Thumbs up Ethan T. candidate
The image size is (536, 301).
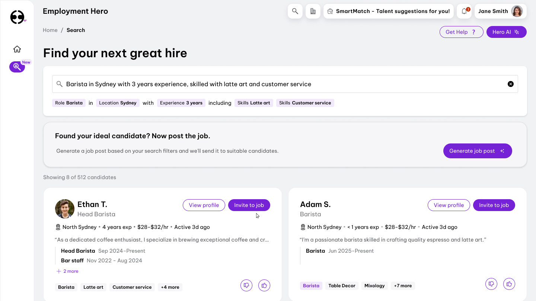[x=264, y=285]
